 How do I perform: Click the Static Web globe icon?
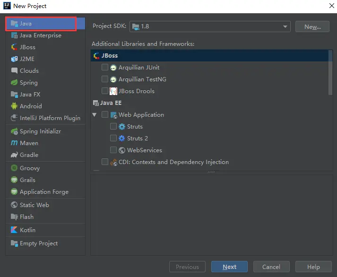[14, 205]
